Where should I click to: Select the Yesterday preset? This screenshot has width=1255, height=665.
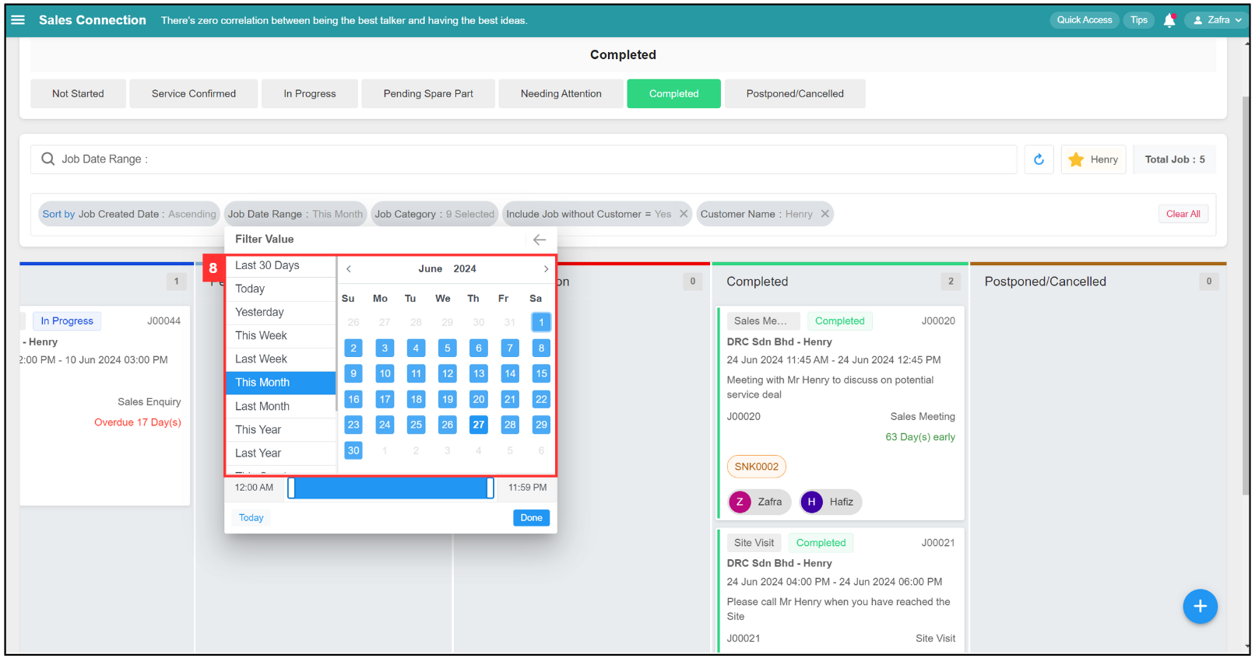pos(281,312)
